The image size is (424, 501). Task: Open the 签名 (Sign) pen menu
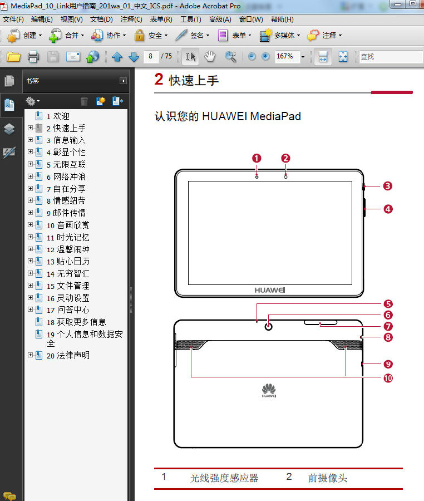(x=192, y=36)
